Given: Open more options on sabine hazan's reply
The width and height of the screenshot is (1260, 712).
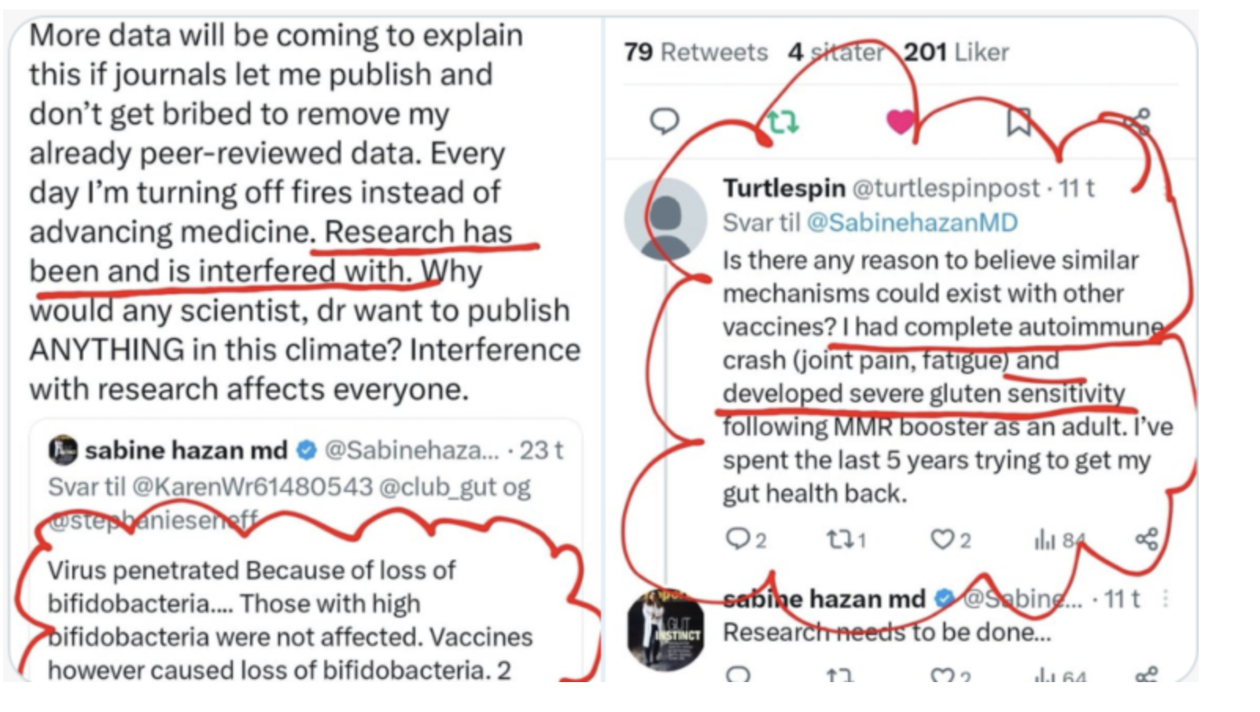Looking at the screenshot, I should point(1165,599).
